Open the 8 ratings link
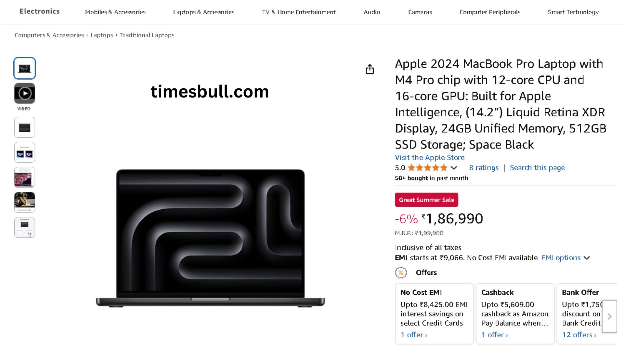Viewport: 624px width, 351px height. (484, 168)
